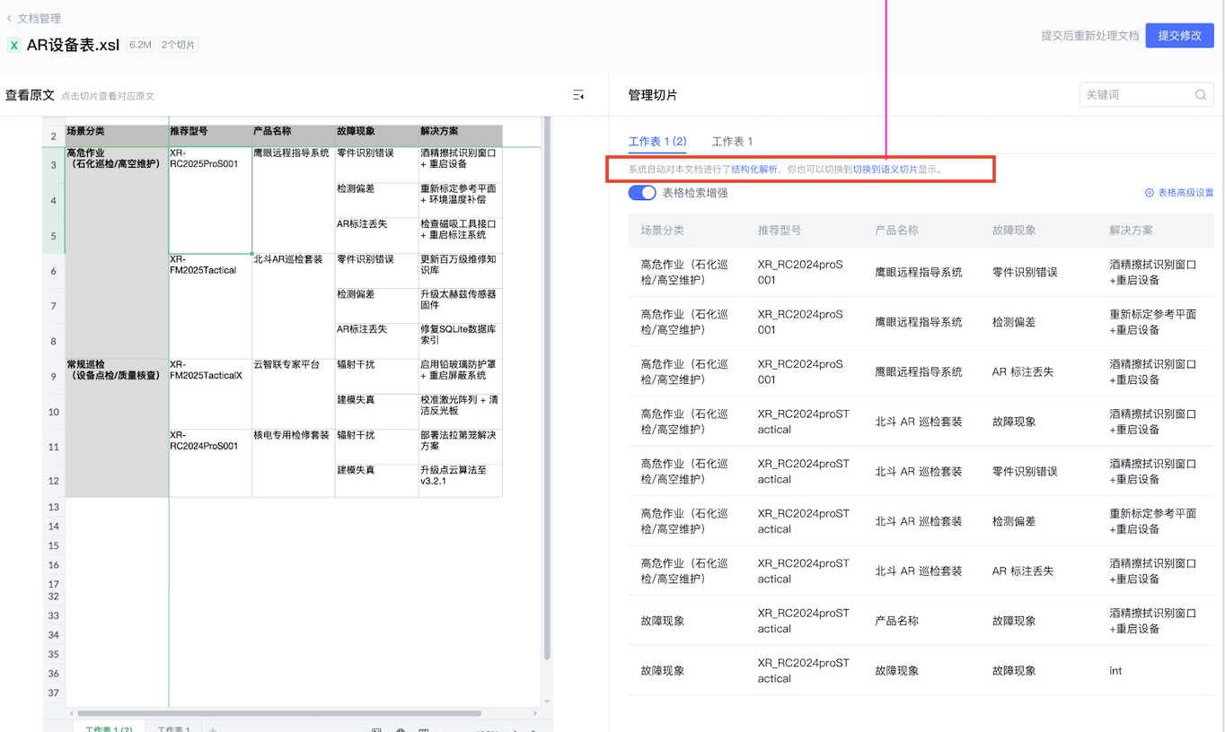Select spreadsheet row number 13

[x=54, y=507]
